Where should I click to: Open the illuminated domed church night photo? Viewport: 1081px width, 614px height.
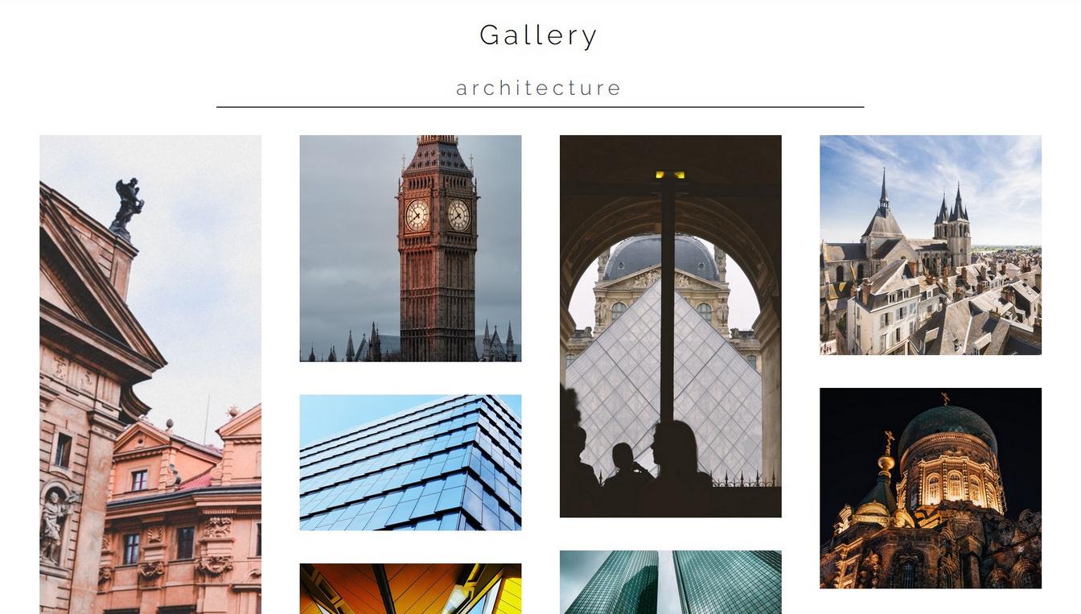pos(931,488)
